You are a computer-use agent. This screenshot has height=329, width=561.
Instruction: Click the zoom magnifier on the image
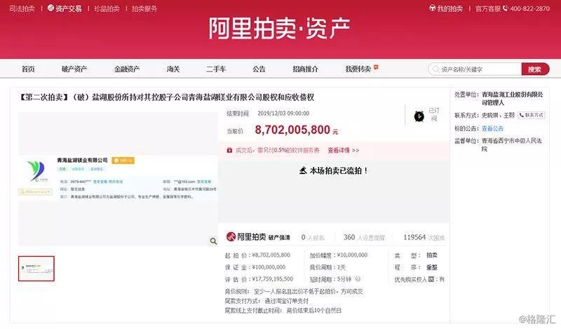pos(213,241)
